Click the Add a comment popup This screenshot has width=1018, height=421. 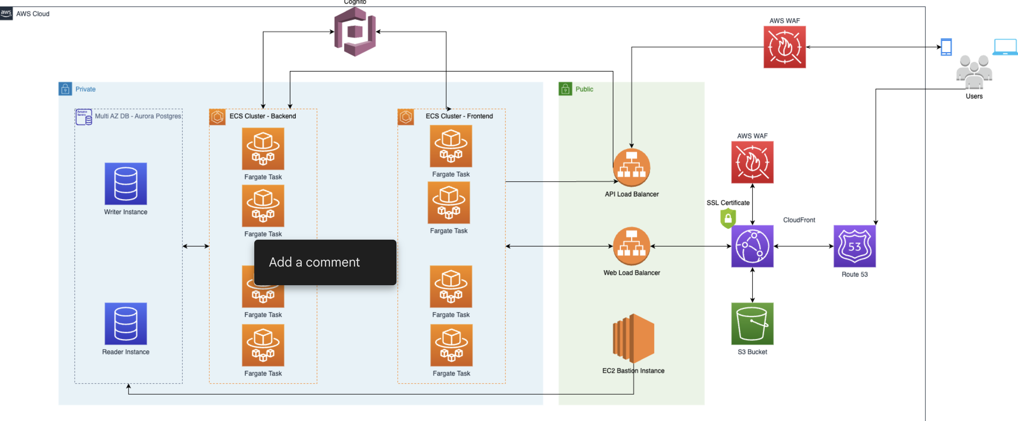(x=325, y=262)
